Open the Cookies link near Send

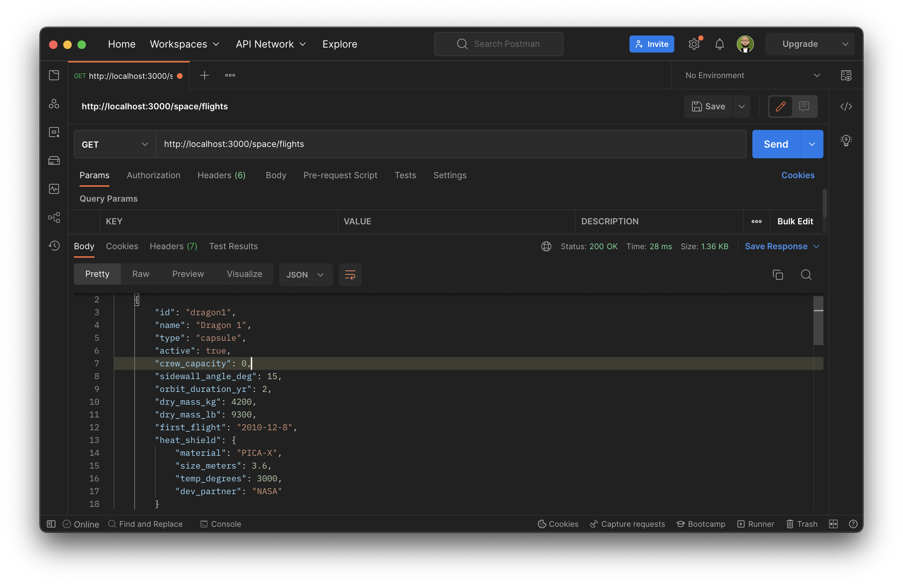tap(797, 175)
